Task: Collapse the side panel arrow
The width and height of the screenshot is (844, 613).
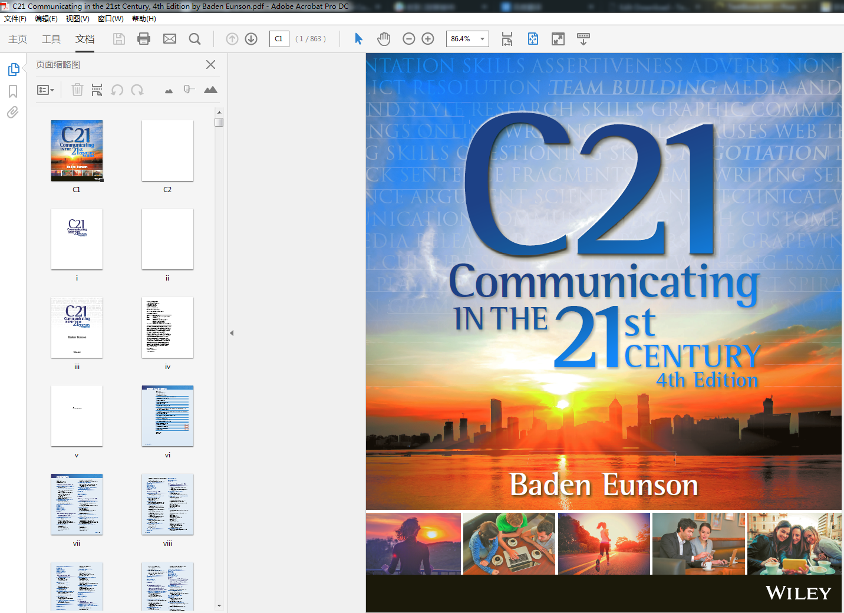Action: 232,333
